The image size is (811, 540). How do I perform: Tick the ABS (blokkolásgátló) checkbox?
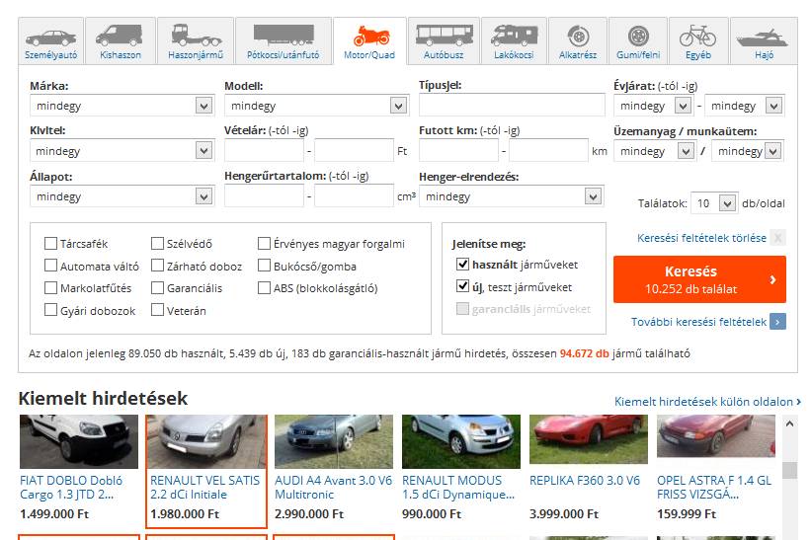coord(265,288)
